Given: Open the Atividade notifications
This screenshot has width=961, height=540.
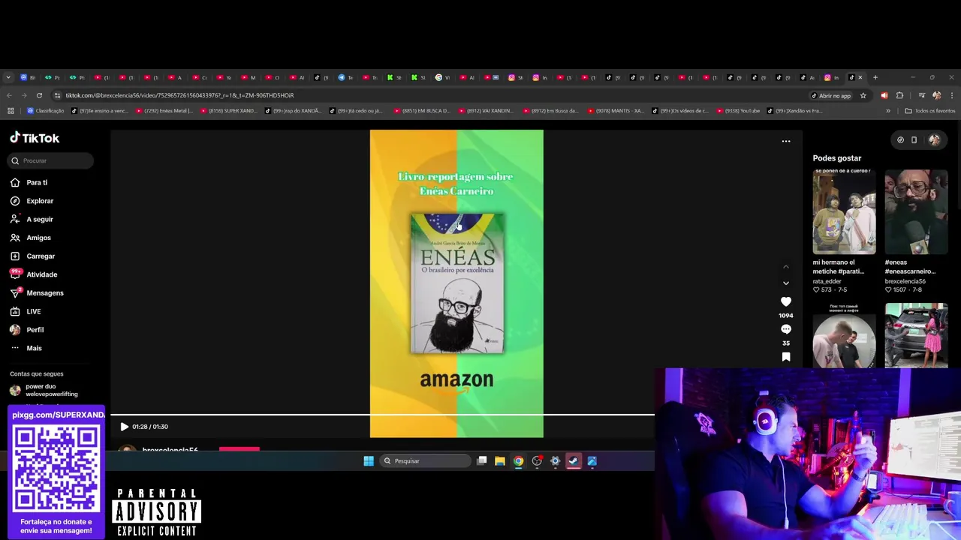Looking at the screenshot, I should 42,274.
